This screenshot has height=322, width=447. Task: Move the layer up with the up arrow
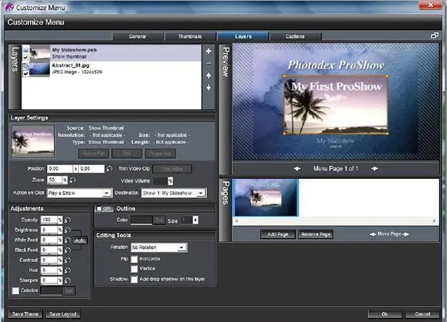click(x=208, y=75)
